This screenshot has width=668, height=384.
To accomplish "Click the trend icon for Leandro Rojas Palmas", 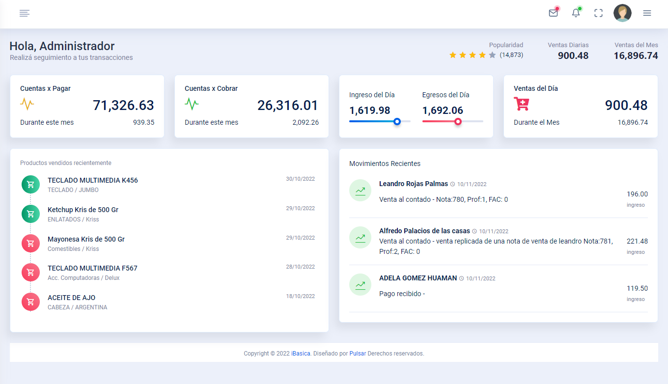I will [x=360, y=191].
